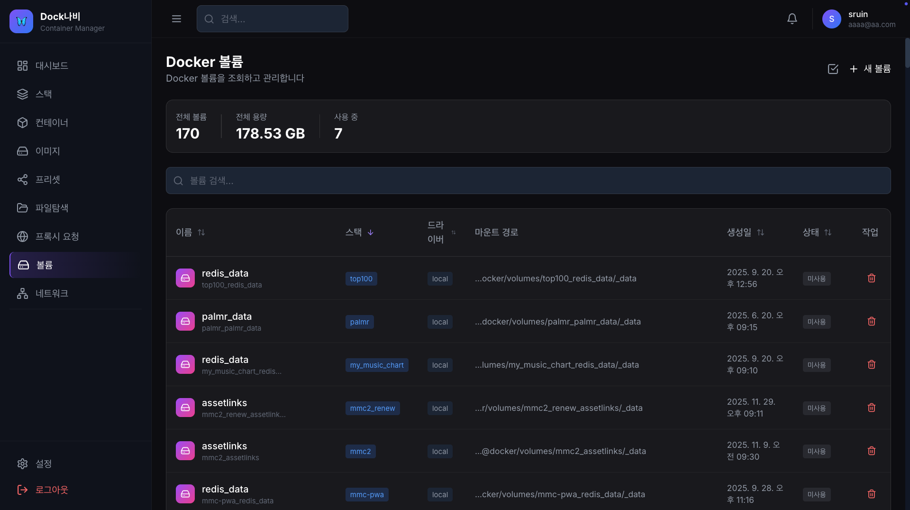
Task: Click the hamburger menu icon
Action: pos(176,19)
